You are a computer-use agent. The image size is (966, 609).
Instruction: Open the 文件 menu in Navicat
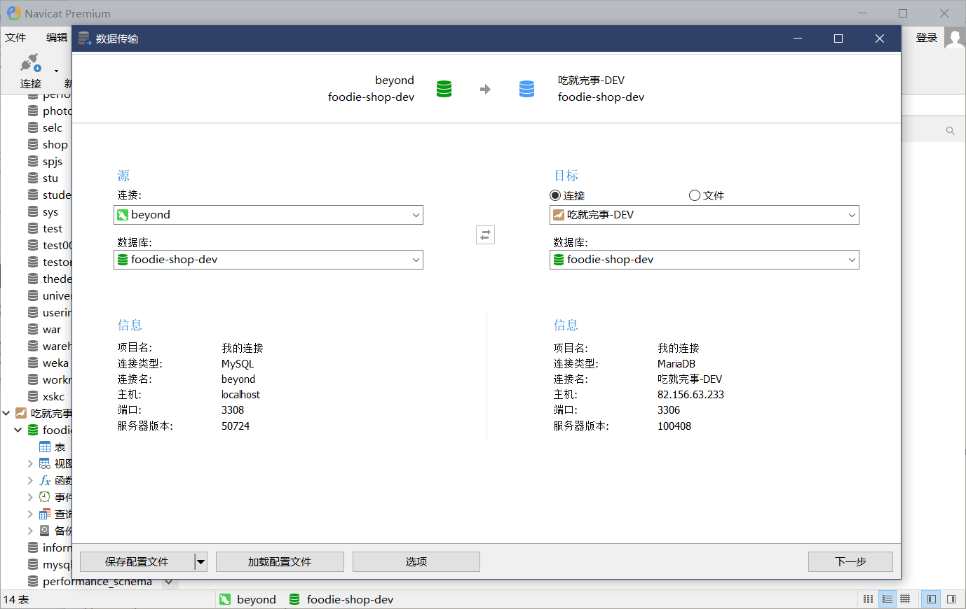(15, 38)
